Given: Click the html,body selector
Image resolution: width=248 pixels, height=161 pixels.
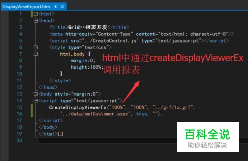Looking at the screenshot, I should pos(72,54).
